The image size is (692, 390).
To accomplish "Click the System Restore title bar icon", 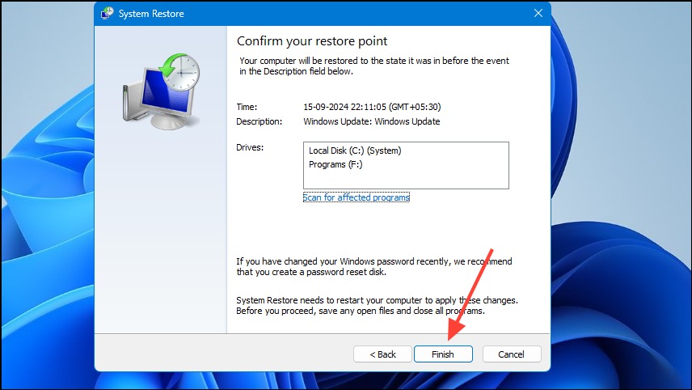I will pyautogui.click(x=108, y=13).
